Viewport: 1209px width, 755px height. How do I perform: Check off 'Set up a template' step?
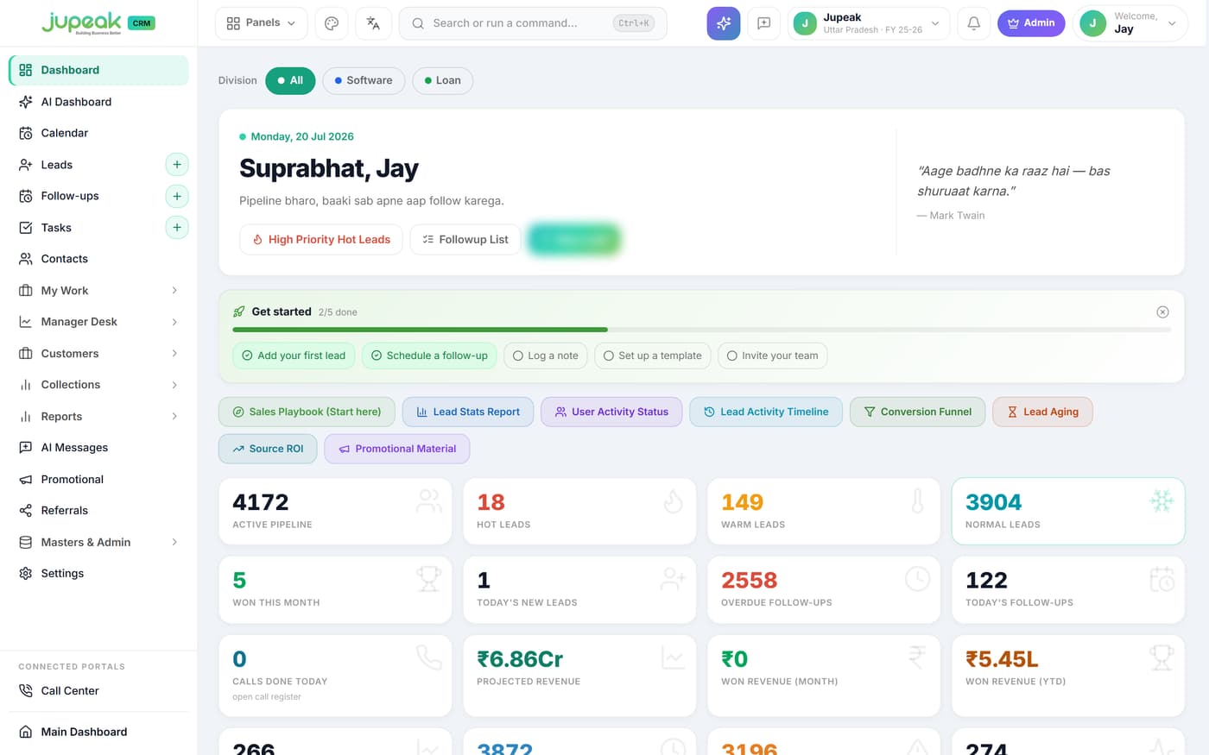coord(653,355)
